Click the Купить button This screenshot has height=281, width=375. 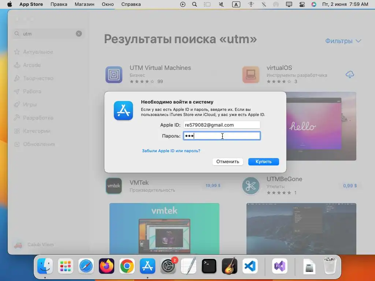tap(264, 161)
